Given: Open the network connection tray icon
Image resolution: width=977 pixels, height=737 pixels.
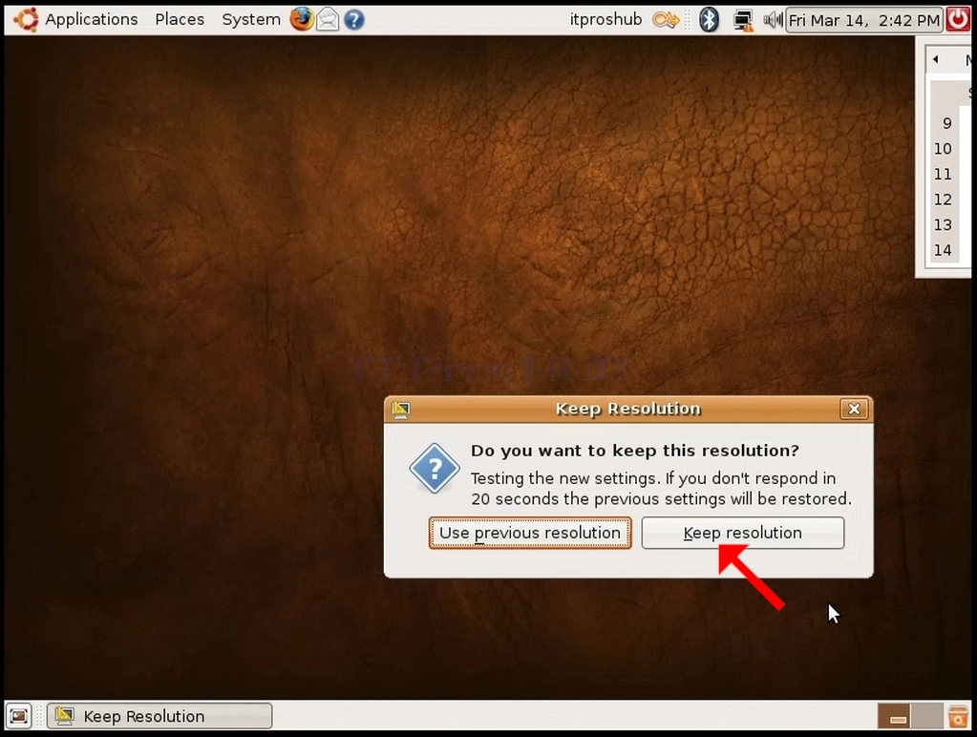Looking at the screenshot, I should 743,21.
